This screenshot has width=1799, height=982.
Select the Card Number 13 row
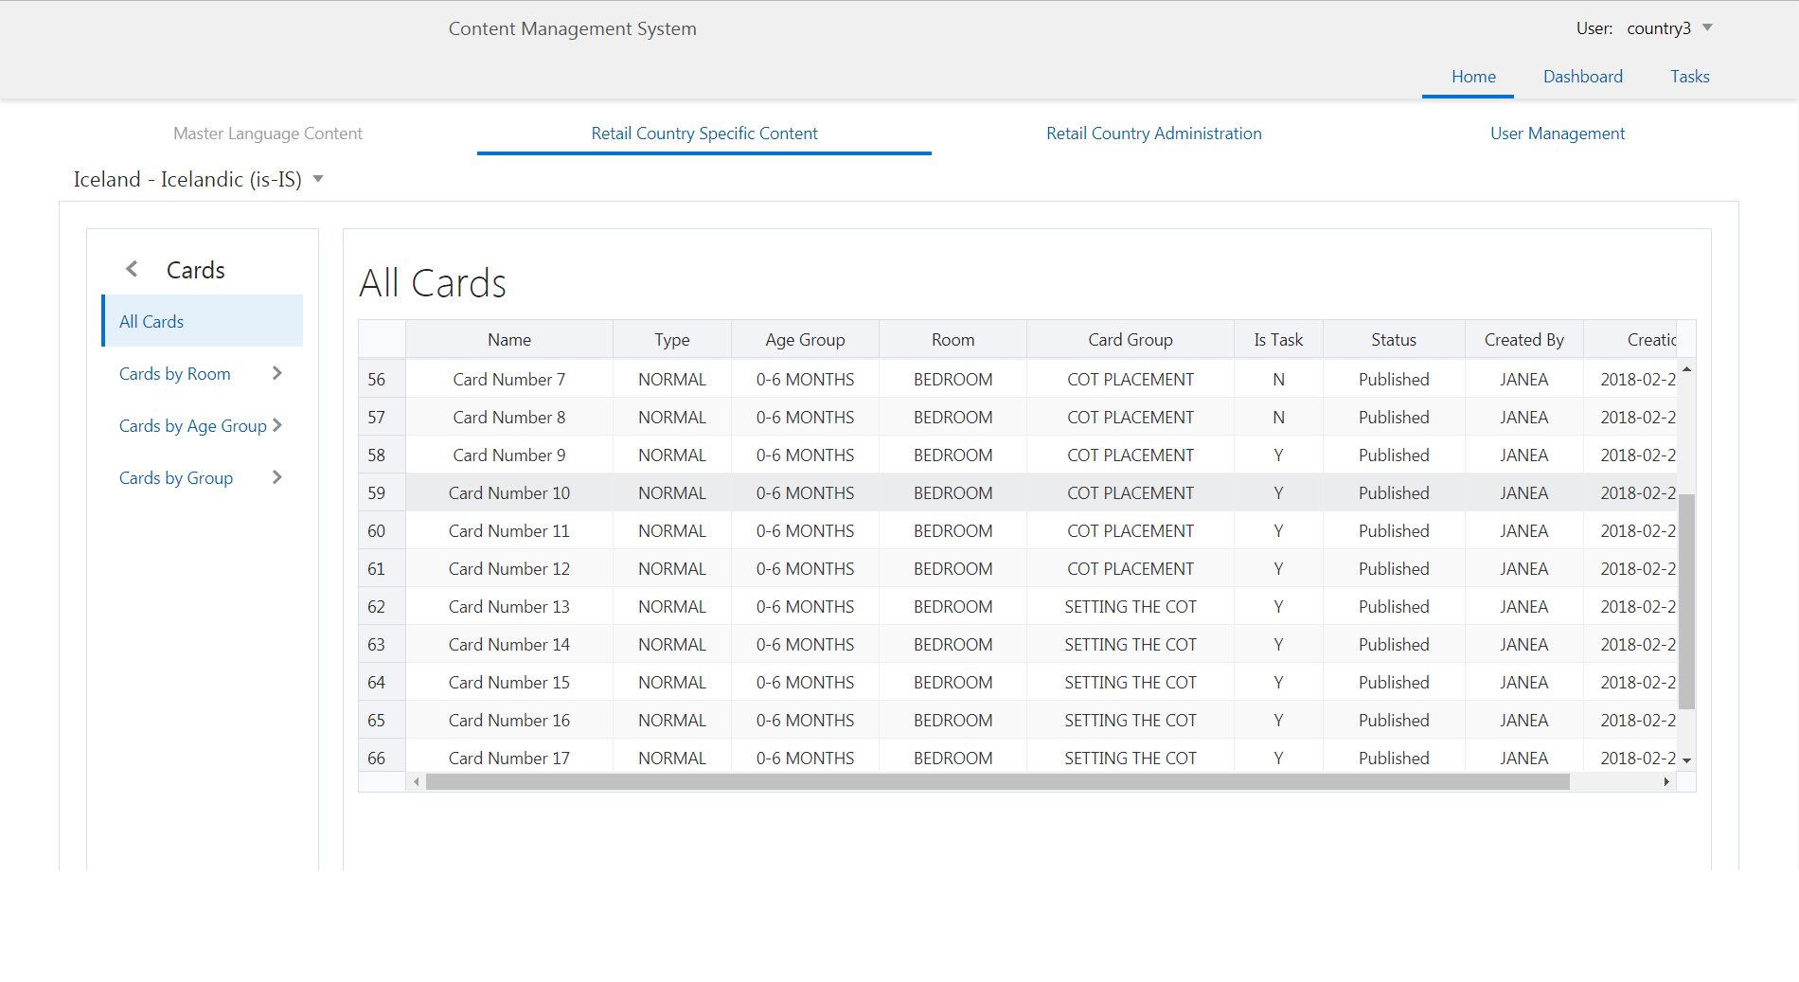tap(509, 607)
